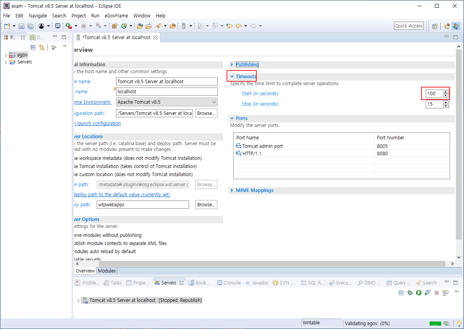Open the Window menu
The image size is (464, 329).
[142, 16]
